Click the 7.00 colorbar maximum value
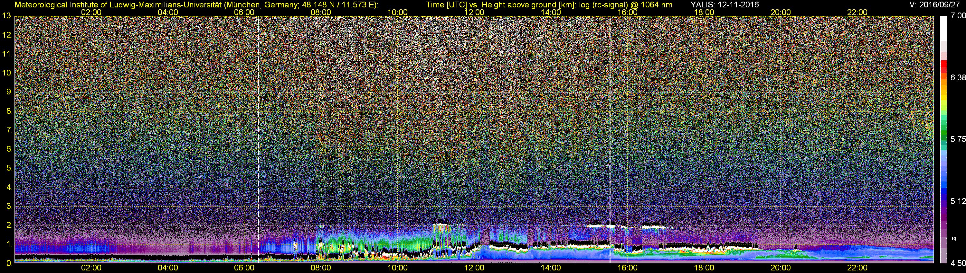The image size is (966, 273). (958, 16)
